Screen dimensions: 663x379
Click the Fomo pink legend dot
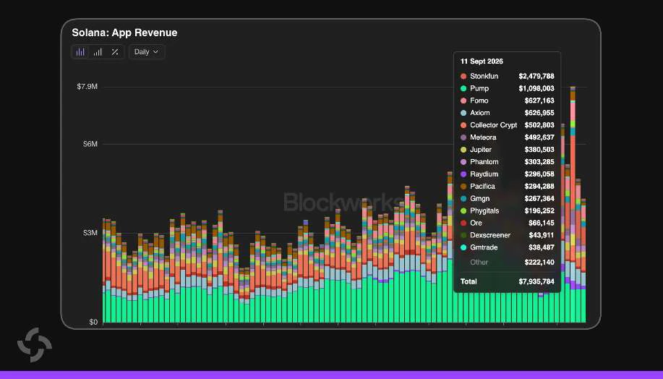463,101
